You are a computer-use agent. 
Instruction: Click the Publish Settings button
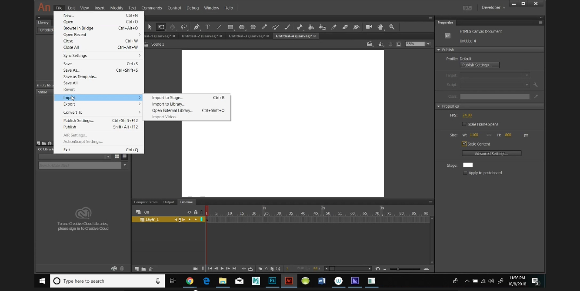480,65
